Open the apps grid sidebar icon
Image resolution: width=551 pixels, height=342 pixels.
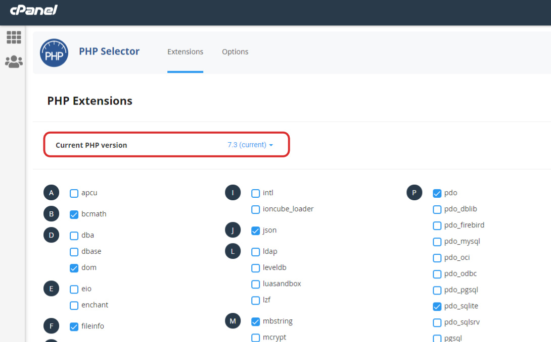(x=14, y=37)
